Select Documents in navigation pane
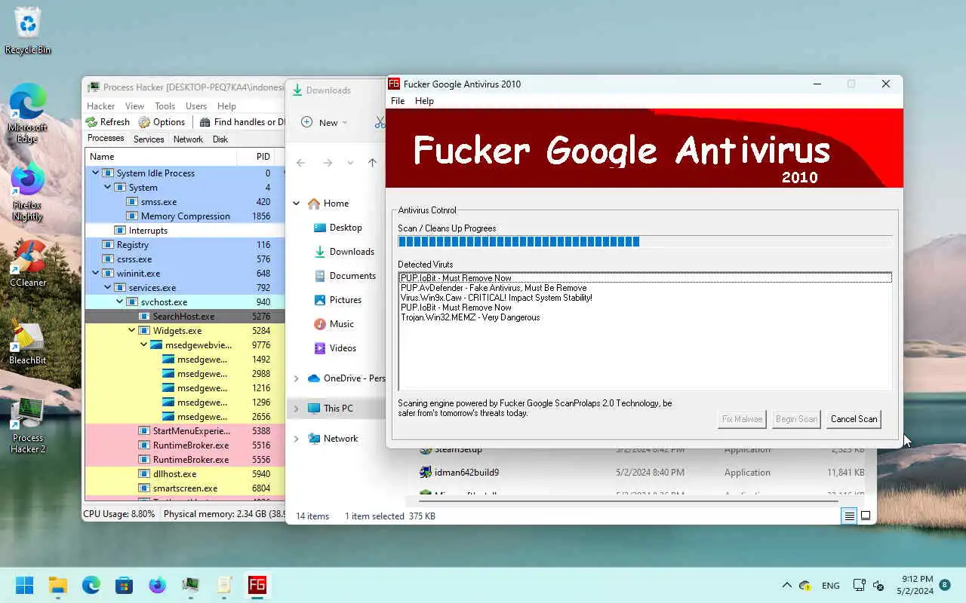Screen dimensions: 966x603 pyautogui.click(x=352, y=276)
